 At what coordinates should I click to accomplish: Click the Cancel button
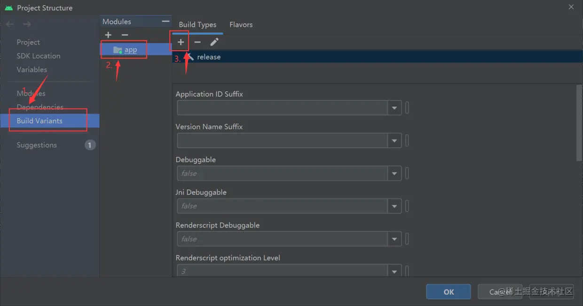coord(500,292)
